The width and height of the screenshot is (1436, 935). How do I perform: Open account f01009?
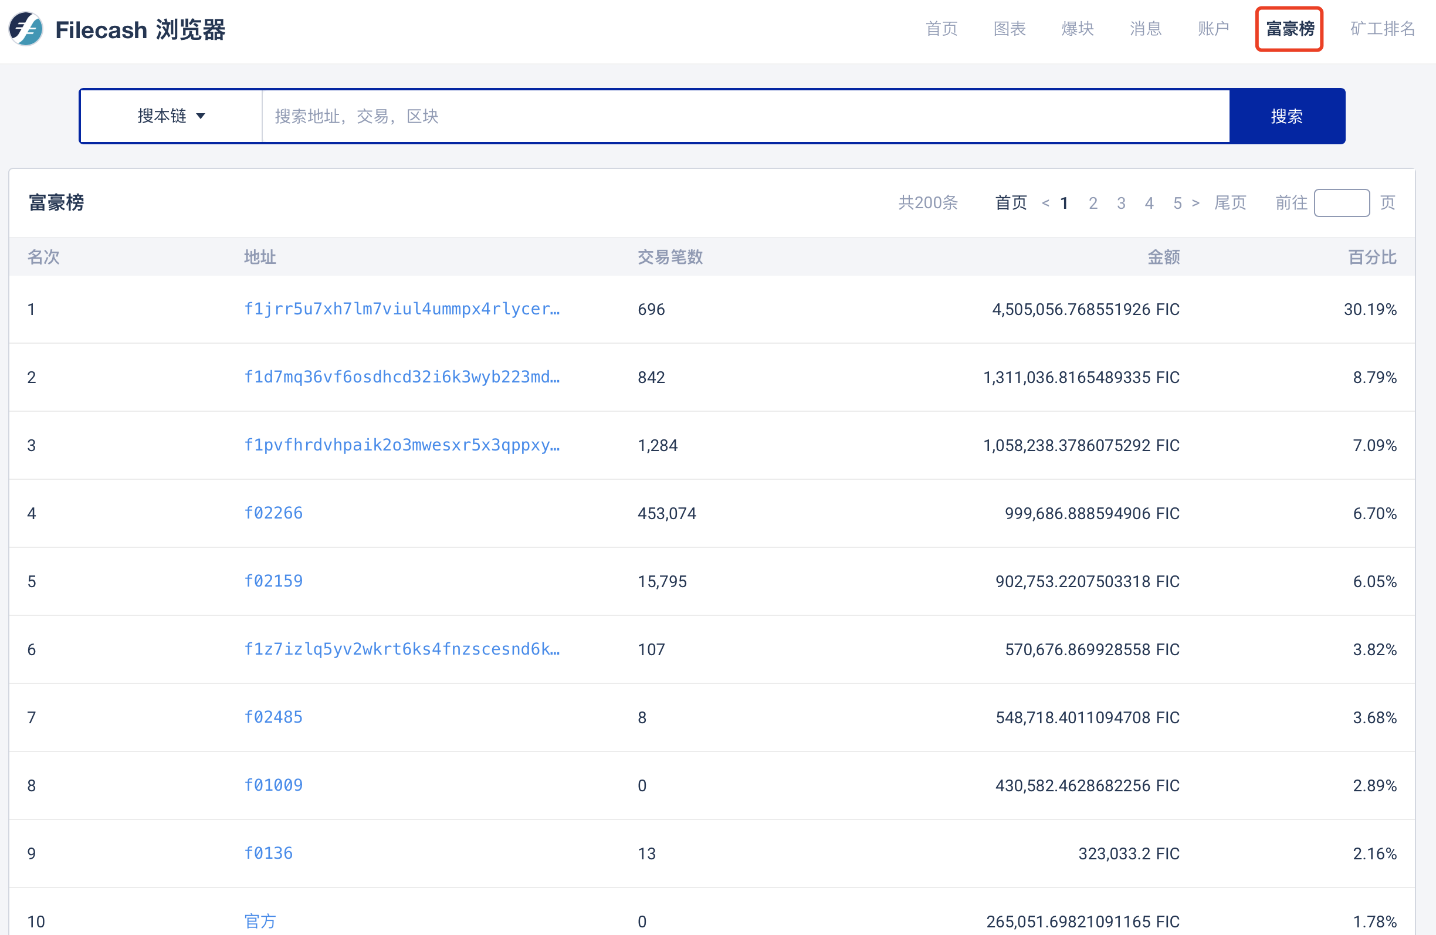tap(273, 785)
